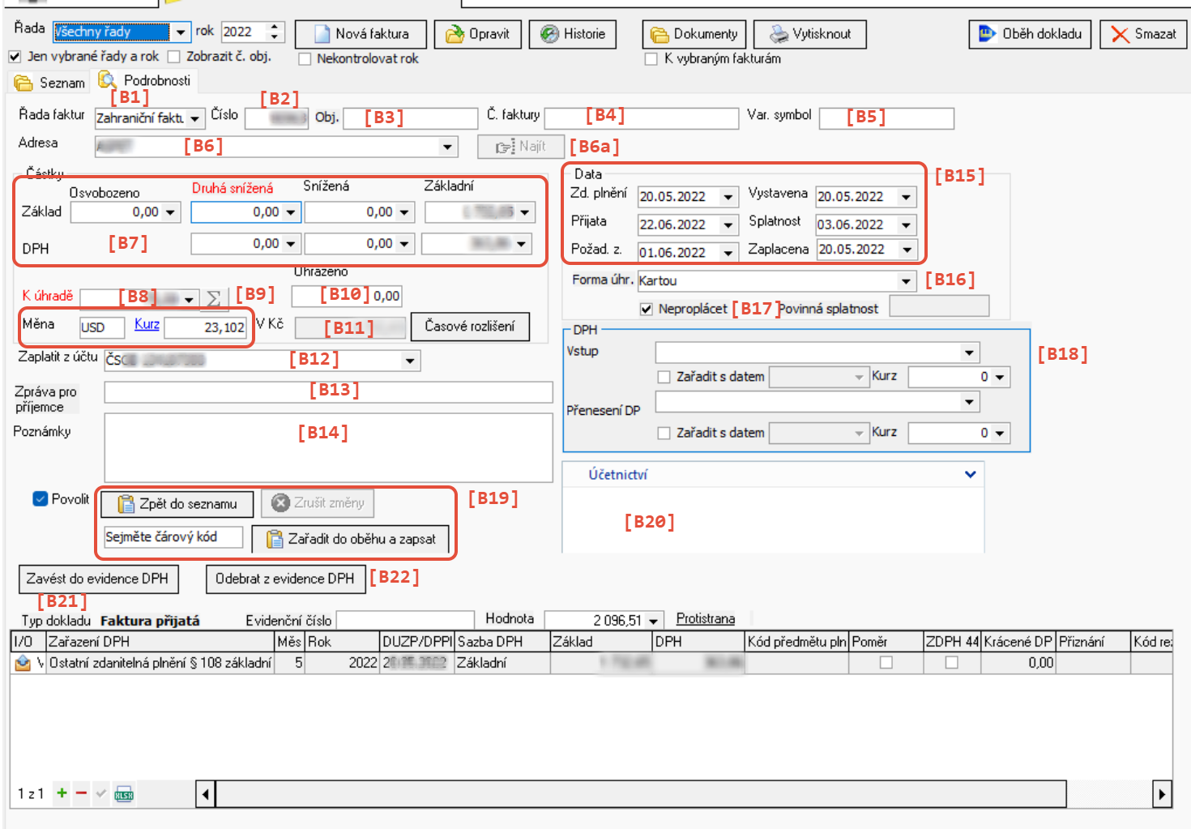Click the Měna USD currency field
The width and height of the screenshot is (1191, 829).
click(102, 327)
